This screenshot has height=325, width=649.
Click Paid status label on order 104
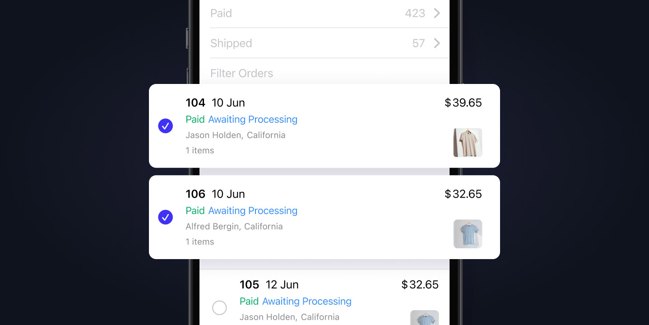coord(195,120)
